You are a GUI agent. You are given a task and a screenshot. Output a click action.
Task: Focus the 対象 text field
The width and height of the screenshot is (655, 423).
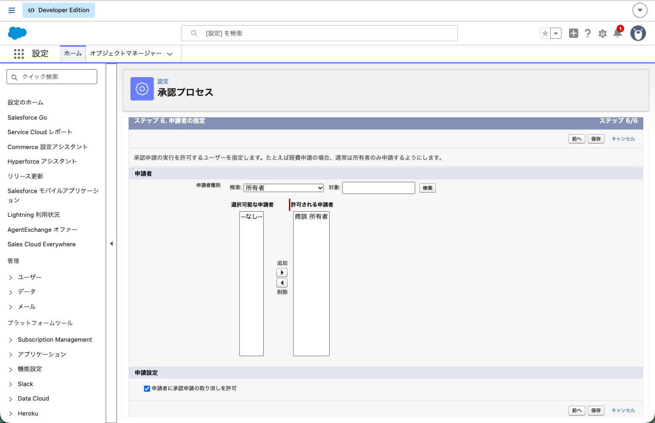pyautogui.click(x=379, y=188)
